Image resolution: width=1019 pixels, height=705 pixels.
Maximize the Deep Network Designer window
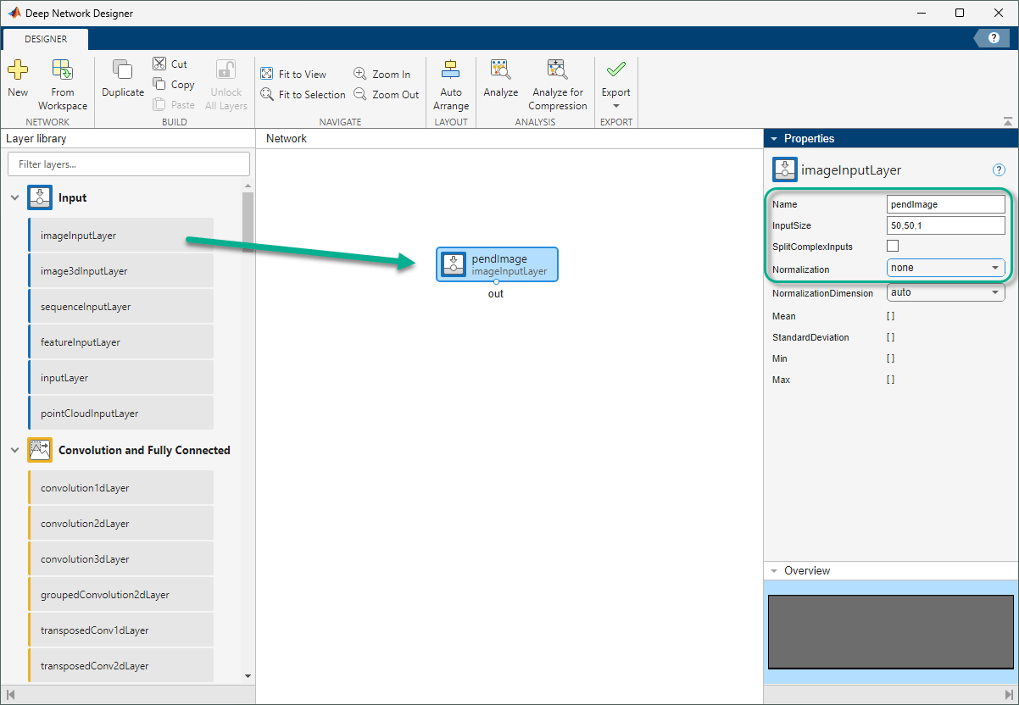click(x=960, y=13)
